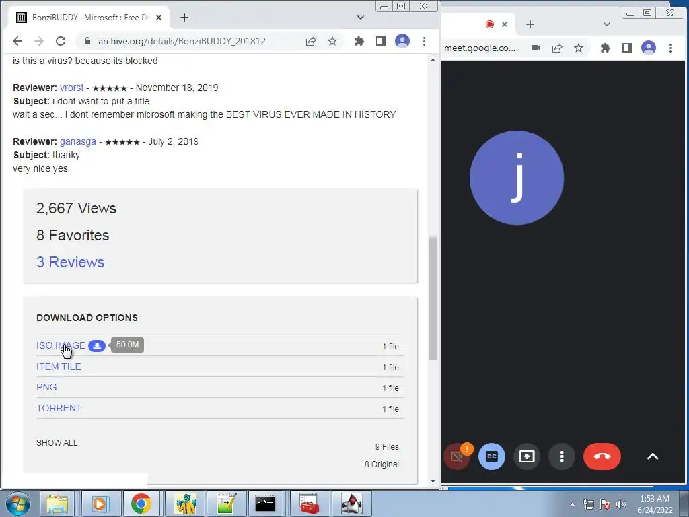The height and width of the screenshot is (517, 689).
Task: Open the clock showing 1:53 AM
Action: coord(655,504)
